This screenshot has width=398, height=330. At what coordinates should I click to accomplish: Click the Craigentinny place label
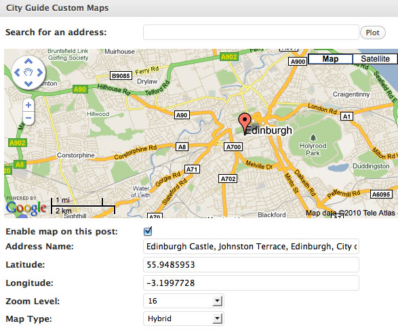tap(351, 94)
